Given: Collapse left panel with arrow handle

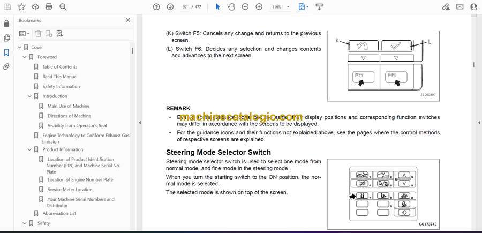Looking at the screenshot, I should 140,123.
